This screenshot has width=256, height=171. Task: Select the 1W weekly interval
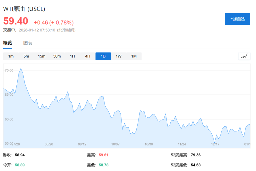[x=118, y=56]
